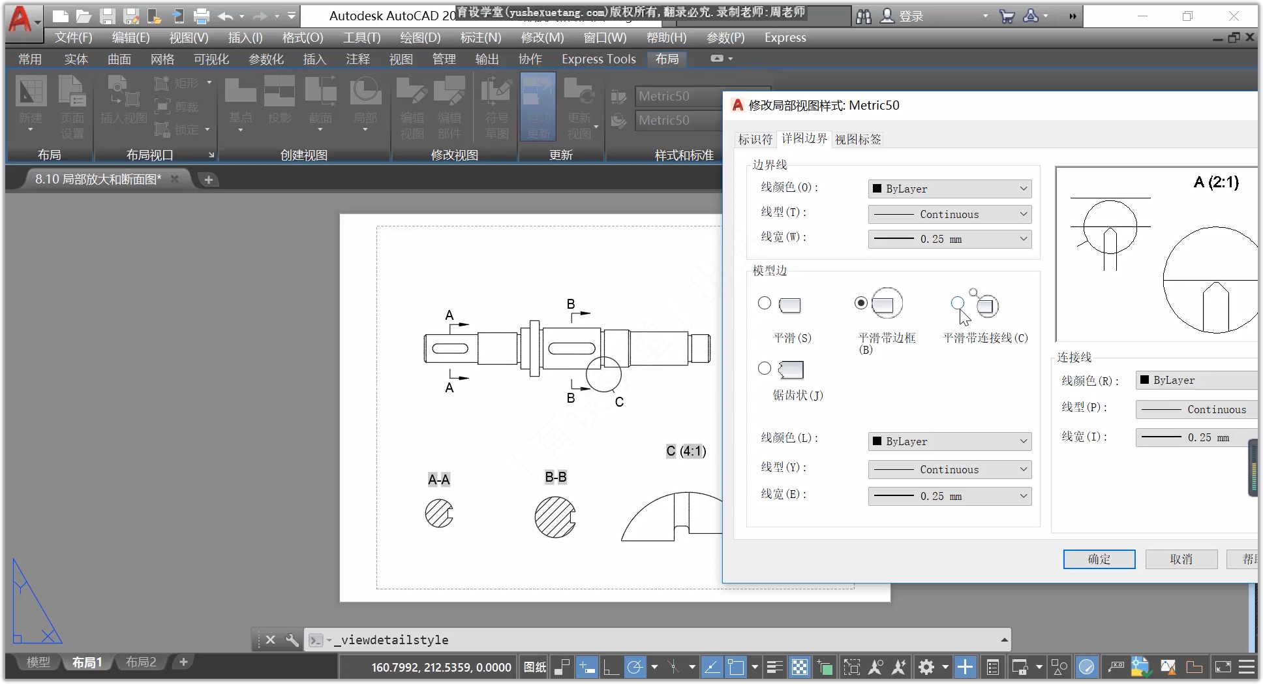The width and height of the screenshot is (1263, 684).
Task: Switch to 注释 ribbon tab
Action: coord(358,59)
